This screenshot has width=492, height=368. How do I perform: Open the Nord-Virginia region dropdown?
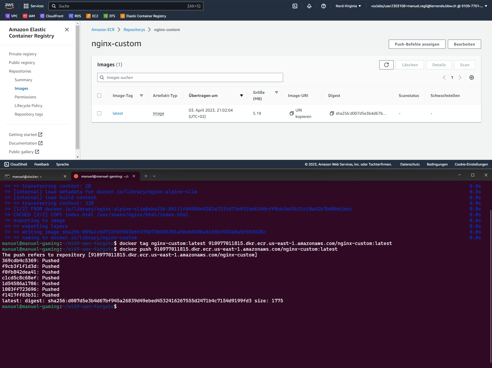coord(348,6)
